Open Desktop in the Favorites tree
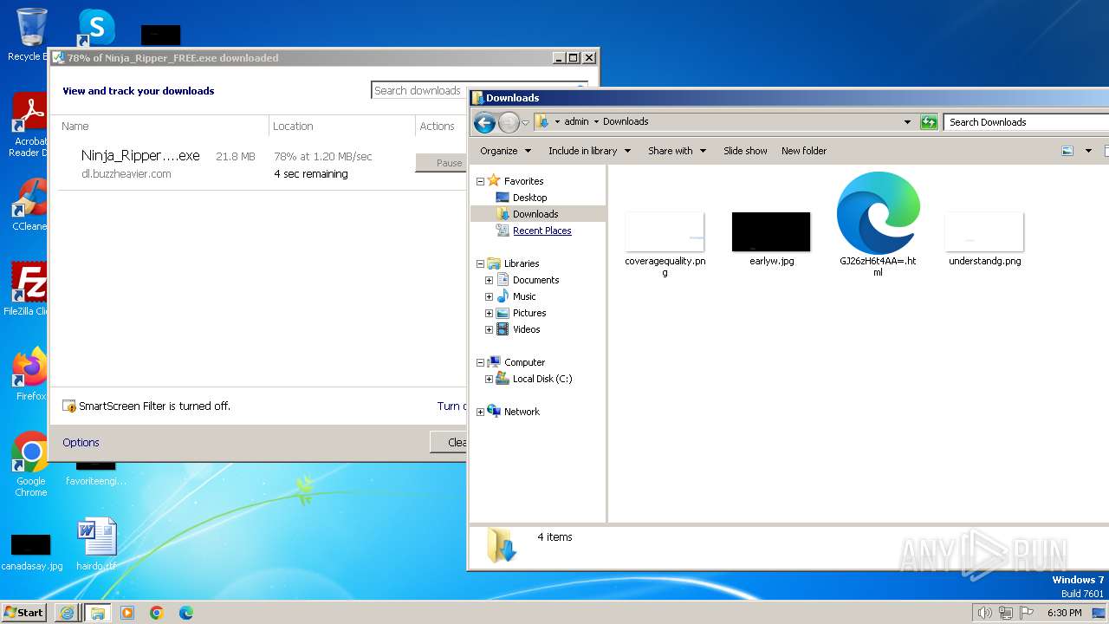1109x624 pixels. pos(529,198)
